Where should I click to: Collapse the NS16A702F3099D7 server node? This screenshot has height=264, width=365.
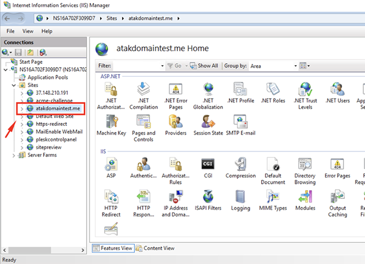5,69
